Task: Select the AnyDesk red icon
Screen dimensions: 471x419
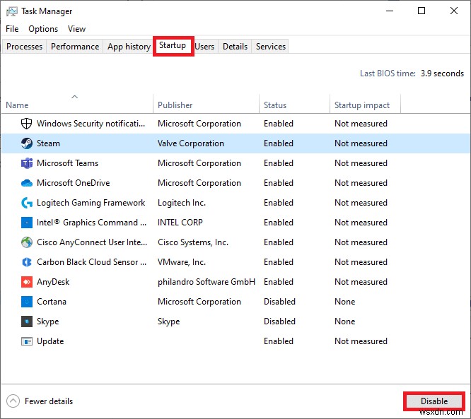Action: pos(27,282)
